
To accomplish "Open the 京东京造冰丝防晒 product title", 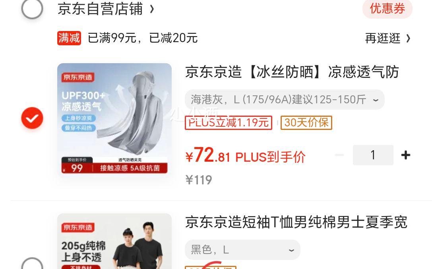I will pos(292,72).
